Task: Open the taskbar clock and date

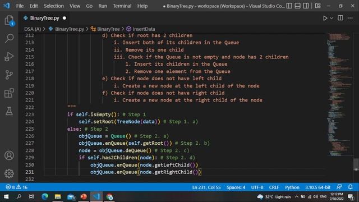Action: pos(337,197)
